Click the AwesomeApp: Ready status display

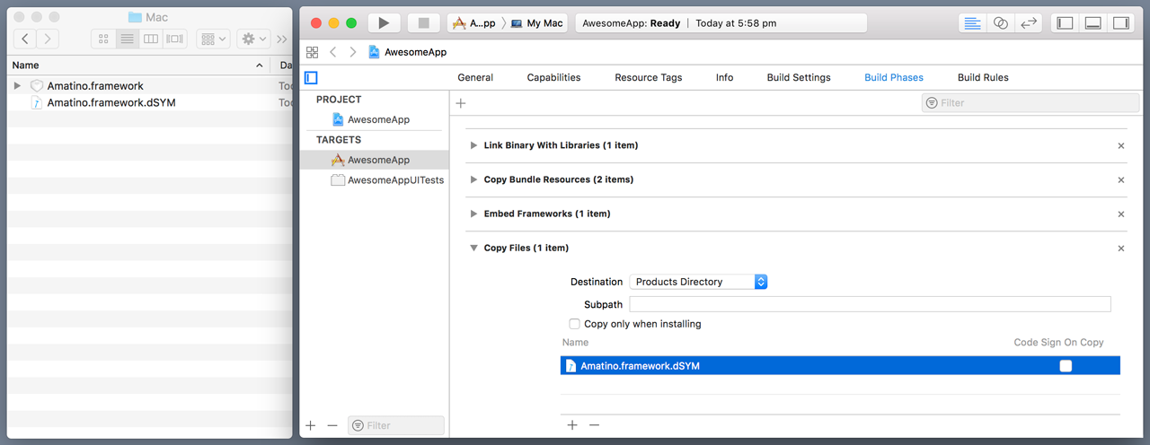tap(721, 23)
